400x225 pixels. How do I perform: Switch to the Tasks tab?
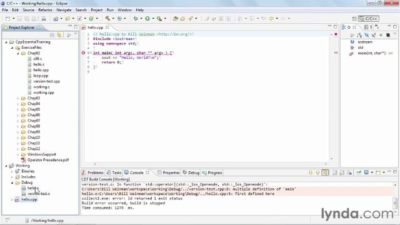pos(114,172)
